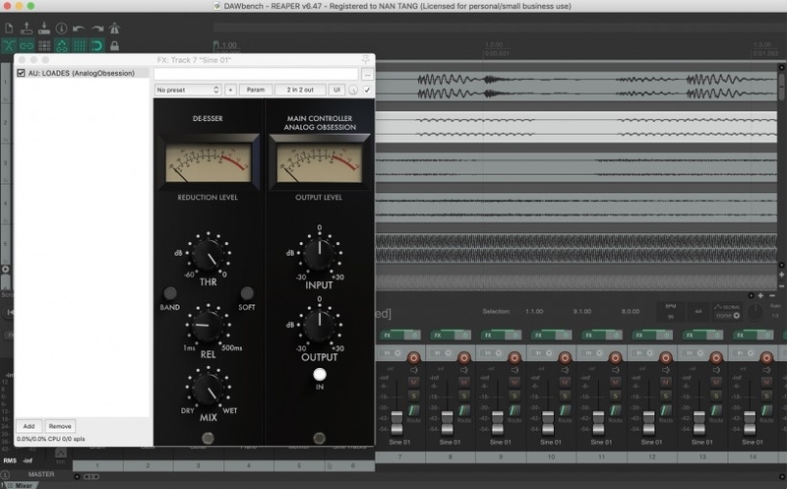Viewport: 787px width, 489px height.
Task: Select AU: LOADES (AnalogObsession) in FX list
Action: pyautogui.click(x=82, y=73)
